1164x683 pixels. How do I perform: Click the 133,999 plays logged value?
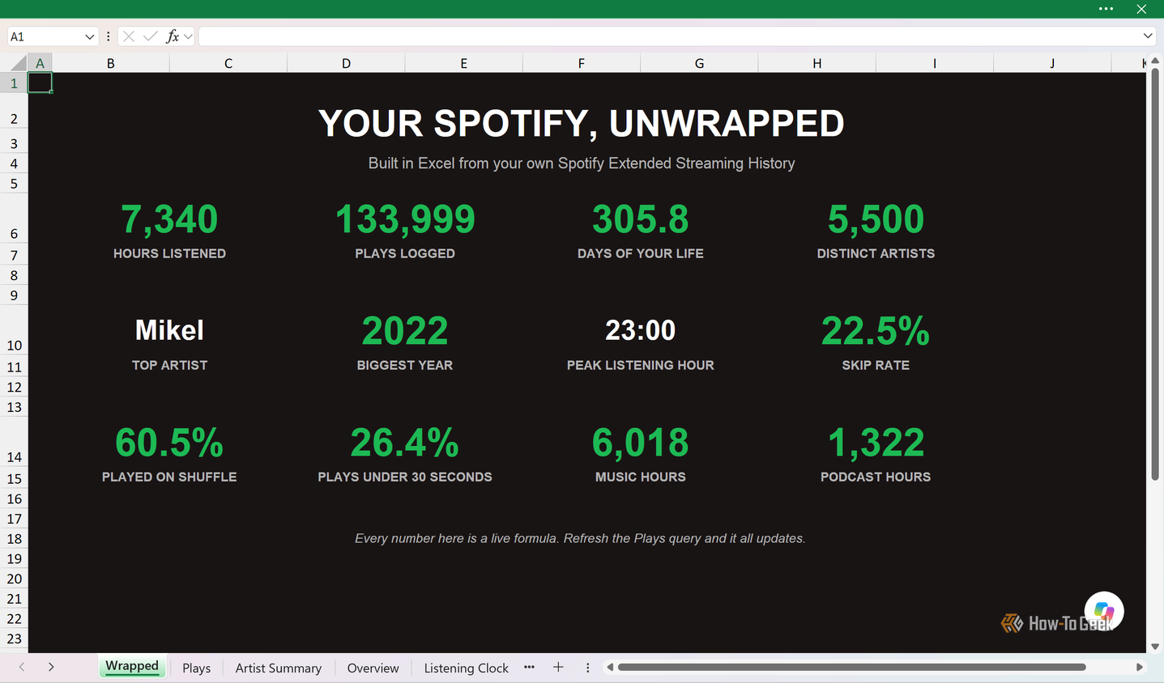pos(405,219)
